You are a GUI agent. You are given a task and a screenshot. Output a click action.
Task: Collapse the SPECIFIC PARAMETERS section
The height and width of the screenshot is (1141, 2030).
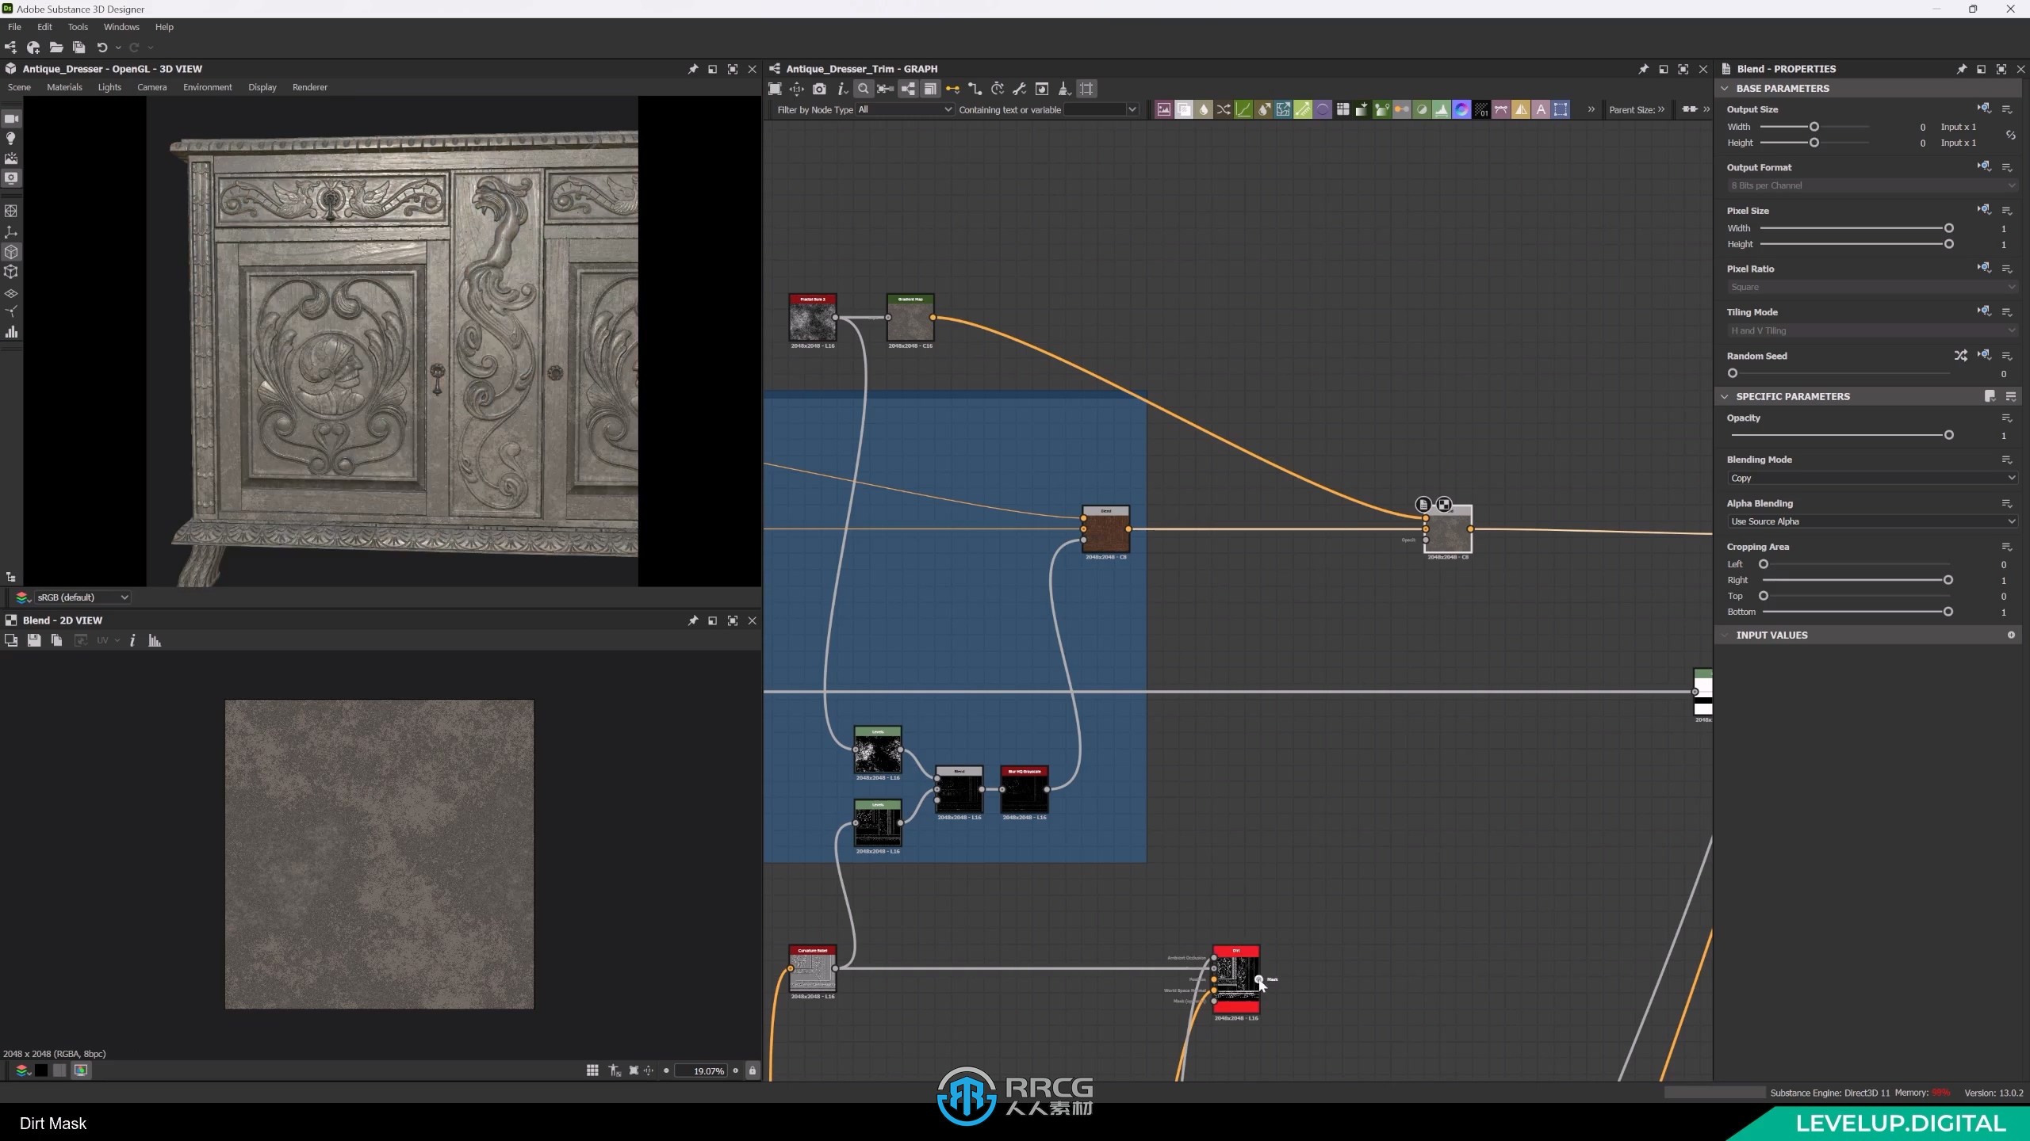click(1725, 396)
